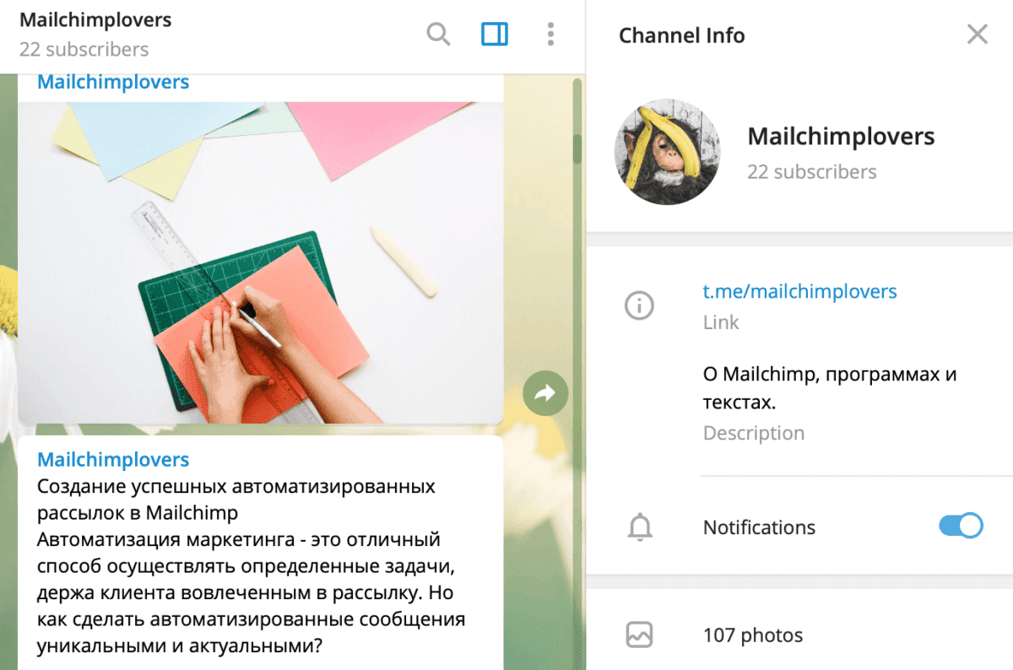Toggle the split chat view icon
The width and height of the screenshot is (1013, 670).
[494, 34]
